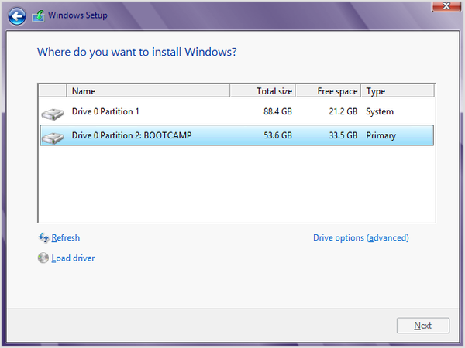Sort by the Name column header
Image resolution: width=465 pixels, height=348 pixels.
(148, 90)
